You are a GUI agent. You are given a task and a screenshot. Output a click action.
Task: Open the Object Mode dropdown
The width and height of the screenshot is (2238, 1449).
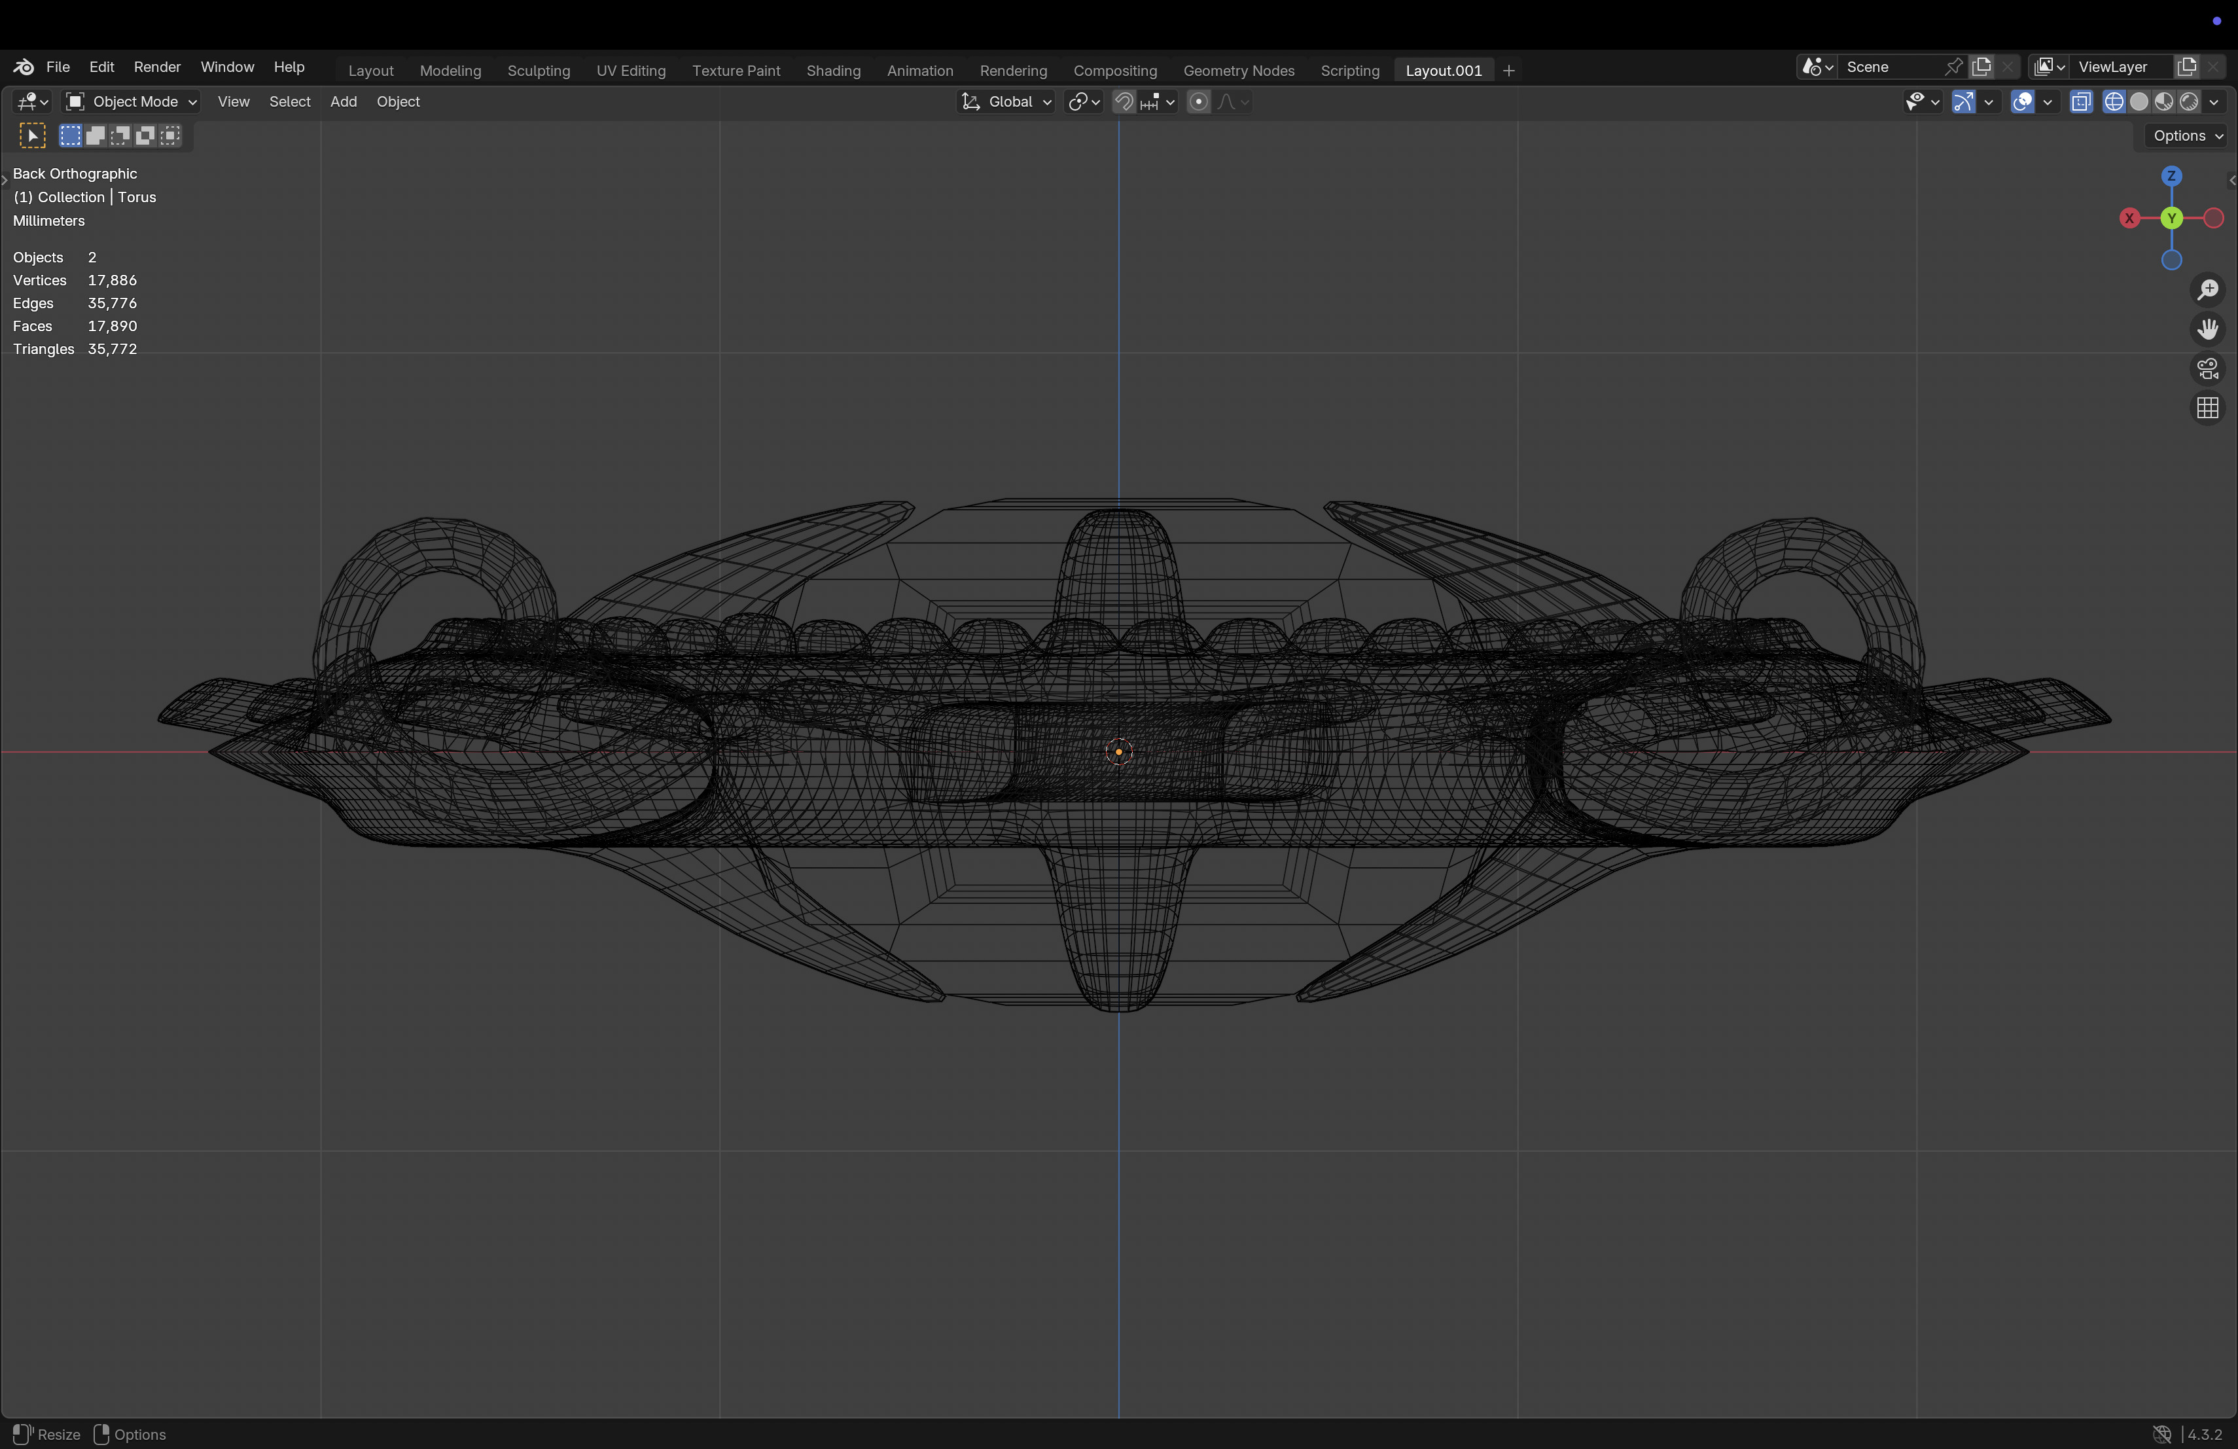131,101
